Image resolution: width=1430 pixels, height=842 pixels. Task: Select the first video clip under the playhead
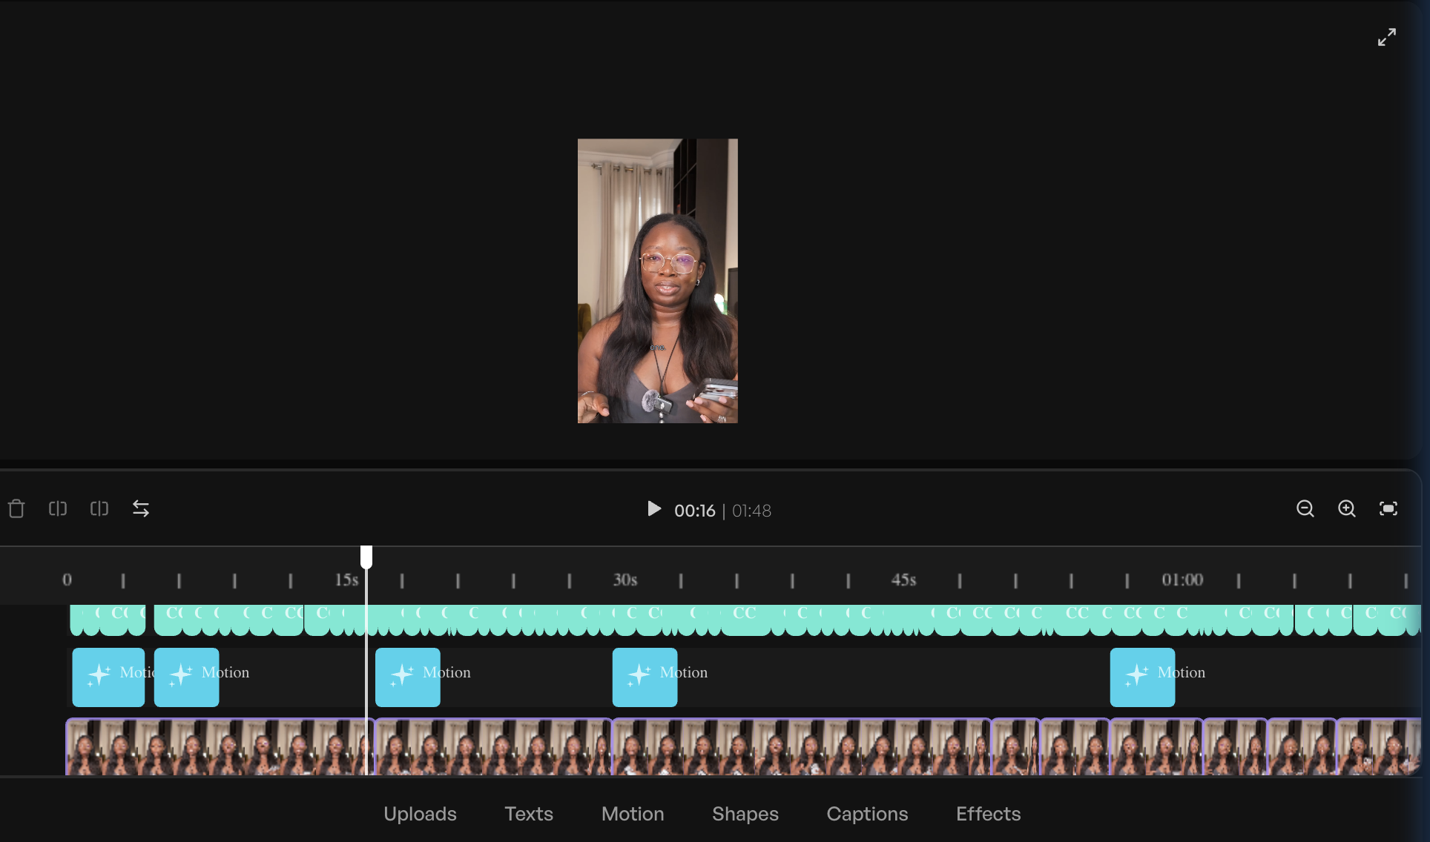click(x=220, y=747)
